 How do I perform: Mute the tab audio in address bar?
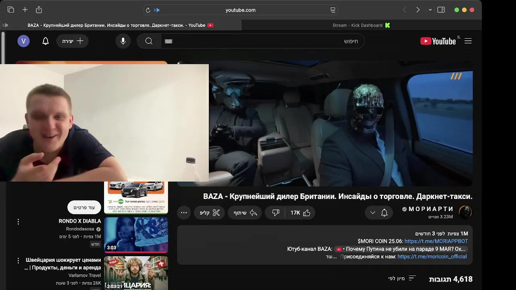pos(157,10)
